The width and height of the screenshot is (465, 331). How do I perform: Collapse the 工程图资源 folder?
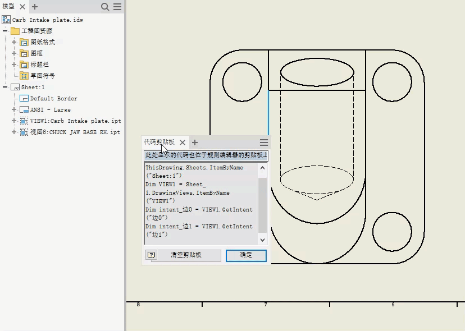click(5, 30)
